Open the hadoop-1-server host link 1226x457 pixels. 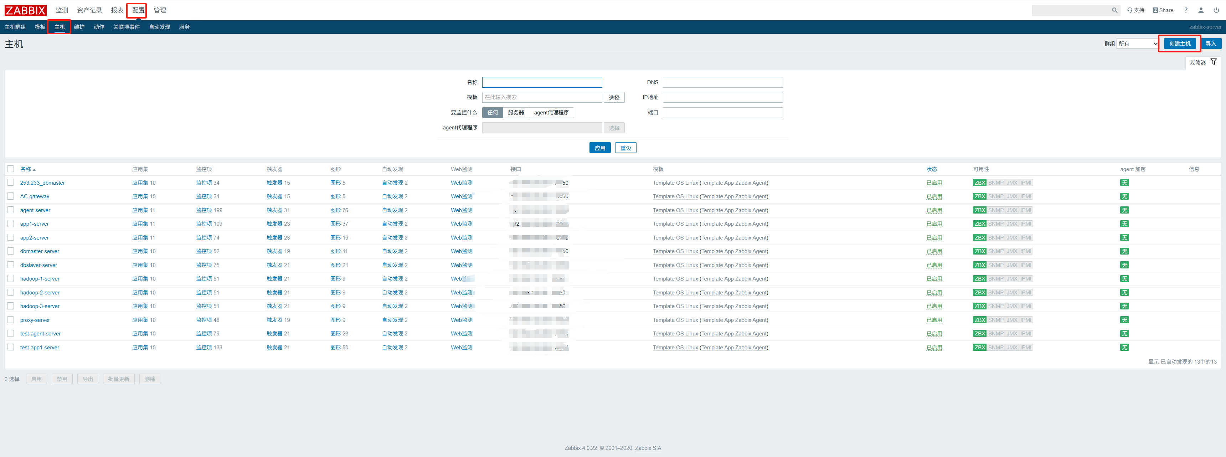40,278
